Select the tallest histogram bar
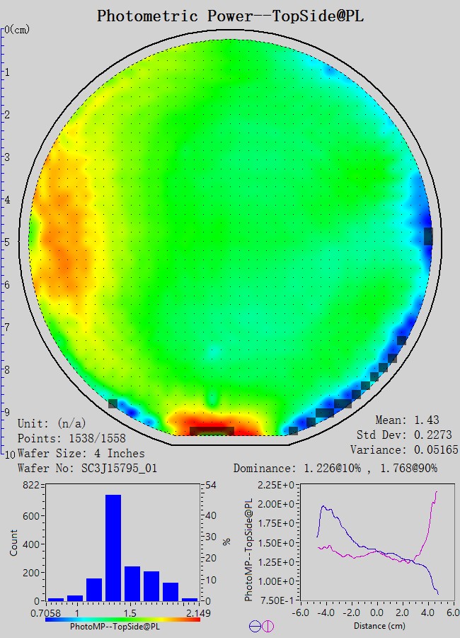Image resolution: width=460 pixels, height=638 pixels. [x=113, y=547]
